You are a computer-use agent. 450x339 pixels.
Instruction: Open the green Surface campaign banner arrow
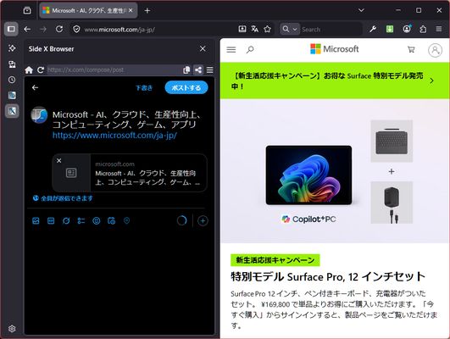click(431, 81)
